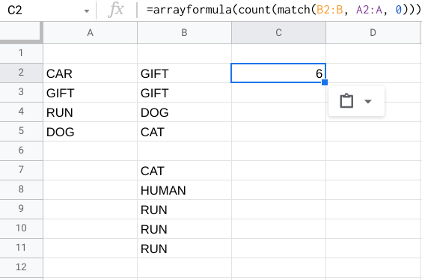422x280 pixels.
Task: Click the select-all corner box
Action: click(21, 33)
